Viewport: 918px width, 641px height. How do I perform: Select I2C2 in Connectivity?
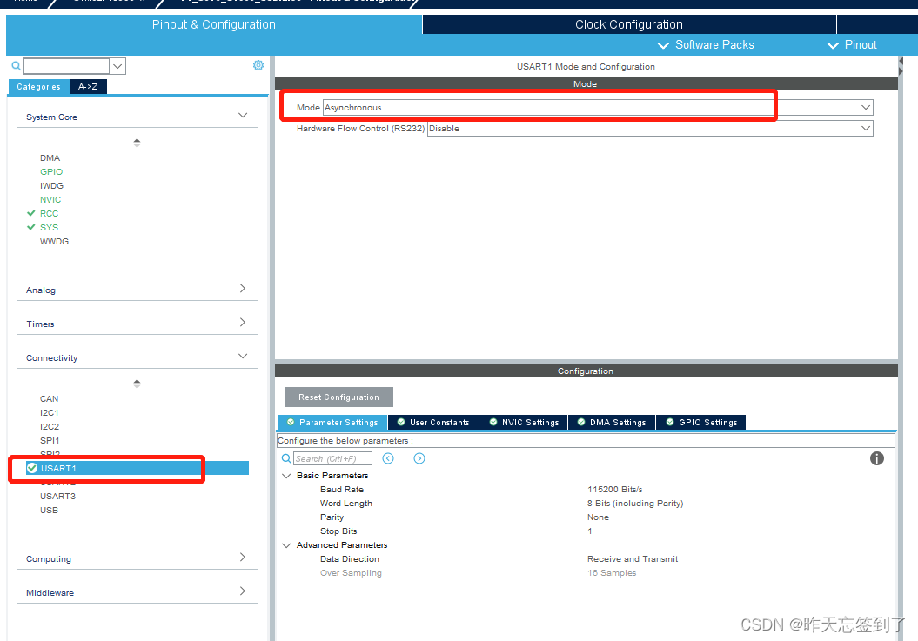pyautogui.click(x=50, y=427)
